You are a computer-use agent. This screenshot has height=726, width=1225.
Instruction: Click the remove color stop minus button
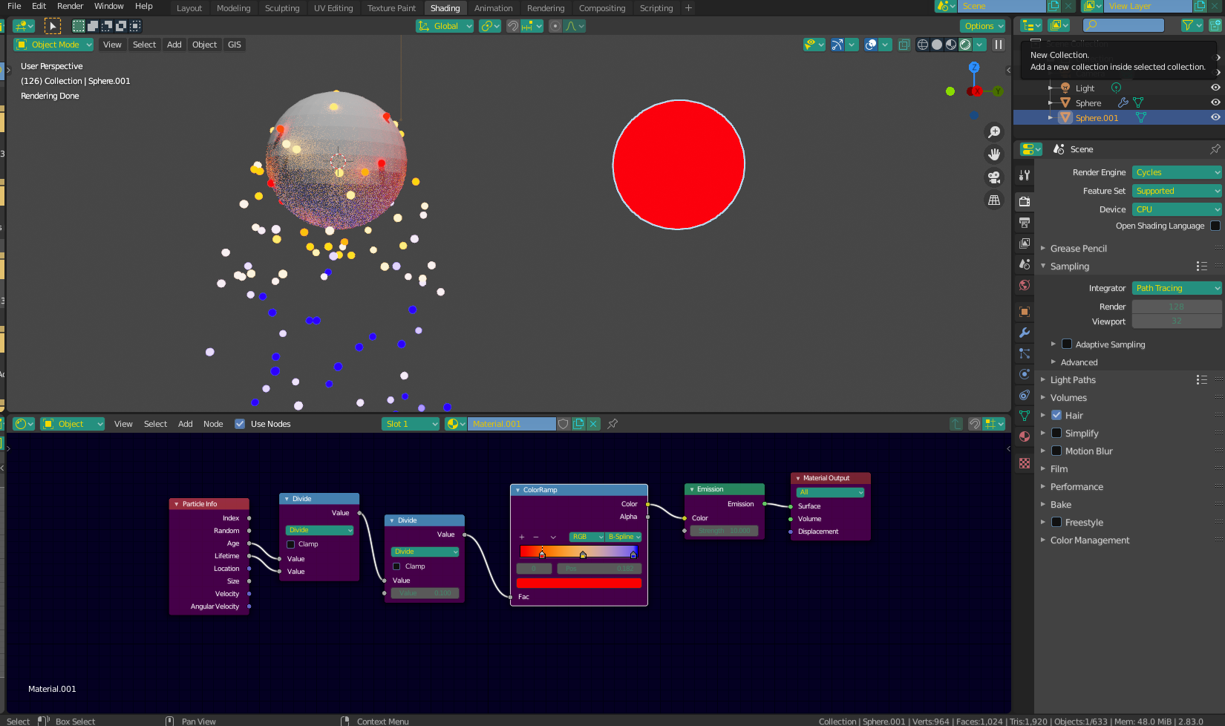(536, 537)
